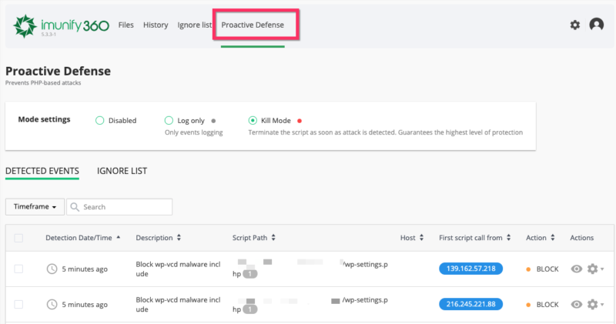Click count badge 1 in second script path
Screen dimensions: 616x324
249,309
